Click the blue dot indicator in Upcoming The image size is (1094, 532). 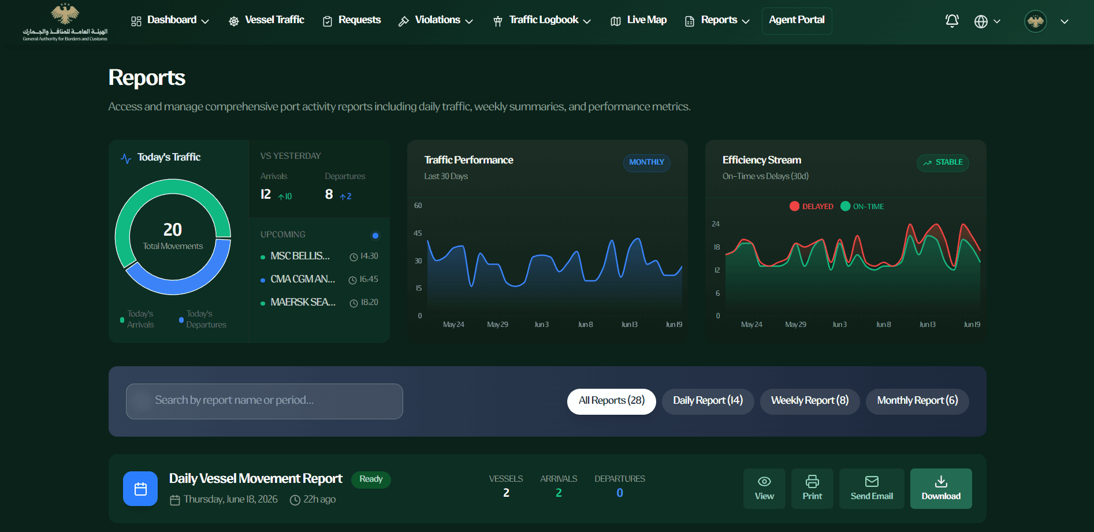coord(375,236)
